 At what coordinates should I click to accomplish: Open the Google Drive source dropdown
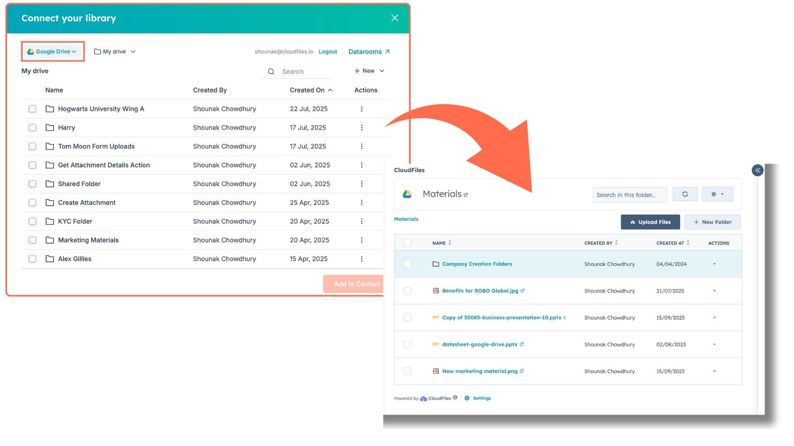(53, 51)
